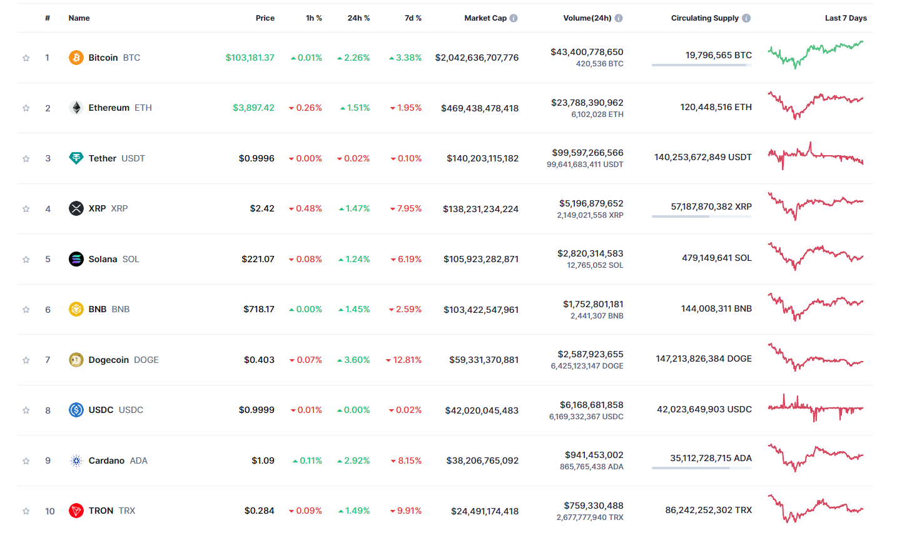897x535 pixels.
Task: Open Bitcoin's green 7-day price chart
Action: [816, 55]
